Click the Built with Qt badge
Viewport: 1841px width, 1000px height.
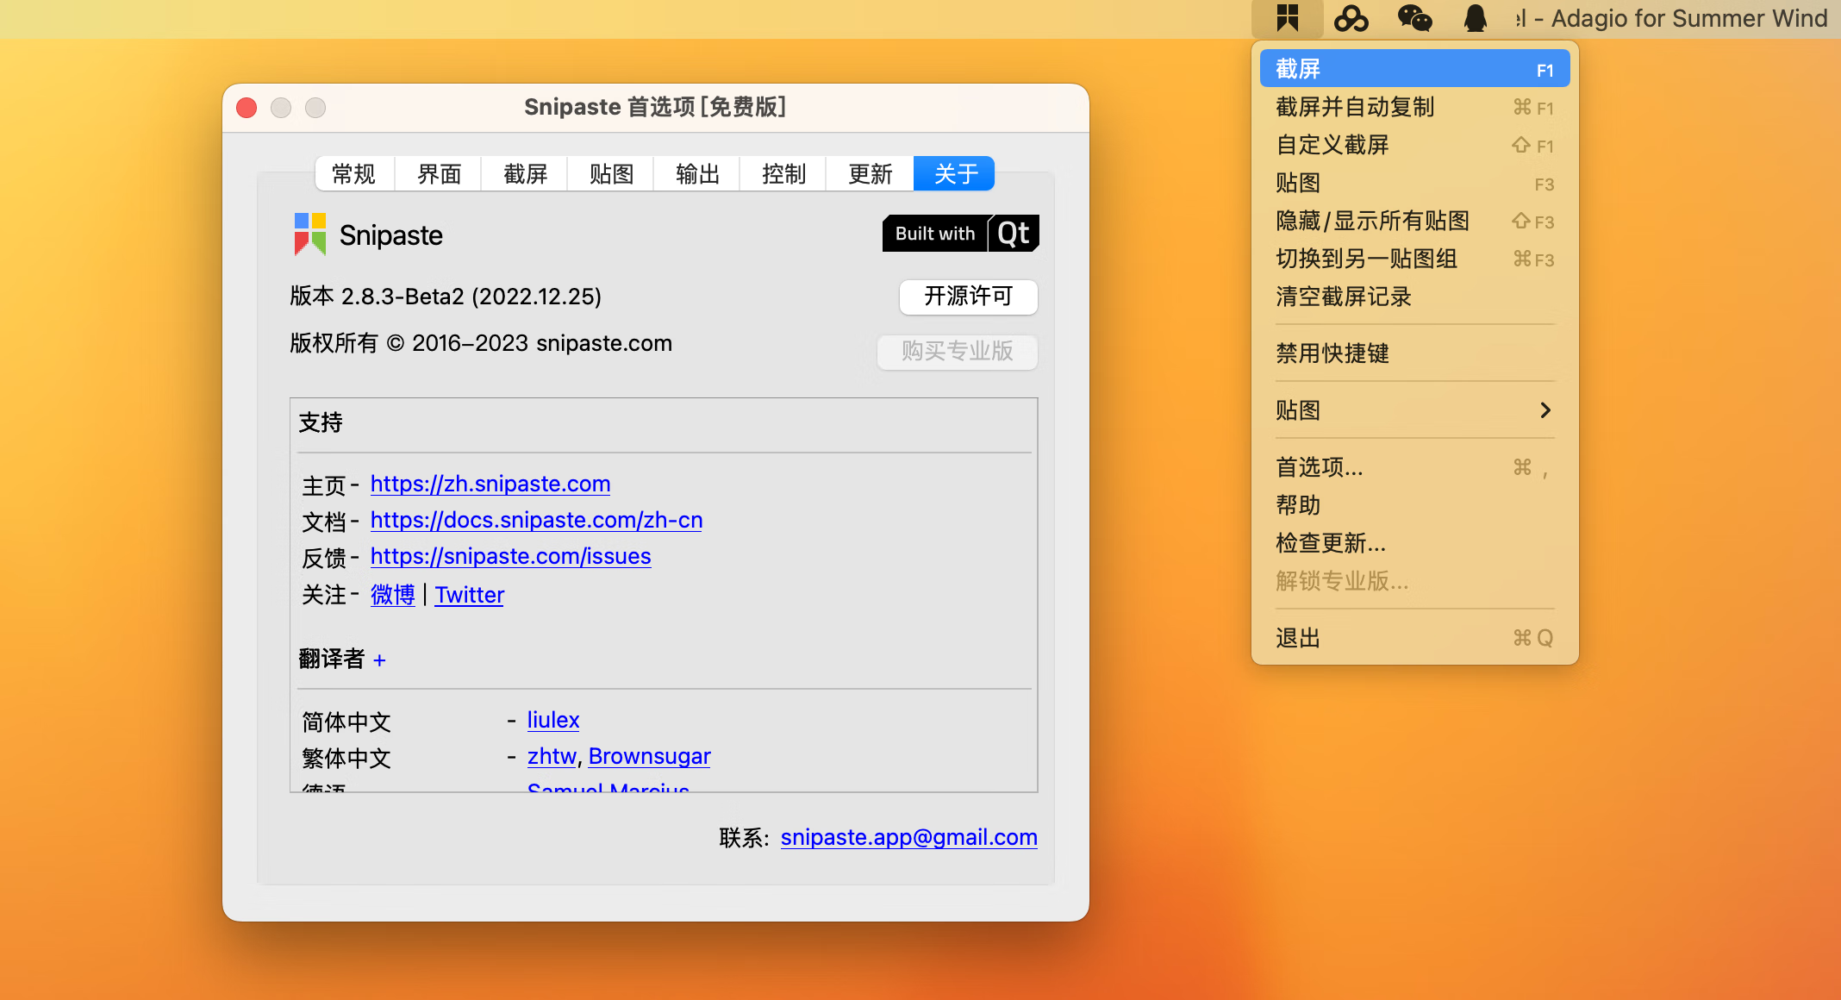(960, 234)
